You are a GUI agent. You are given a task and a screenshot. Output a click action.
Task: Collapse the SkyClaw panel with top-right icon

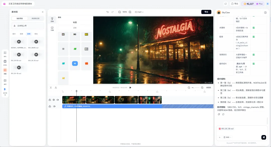(x=265, y=12)
